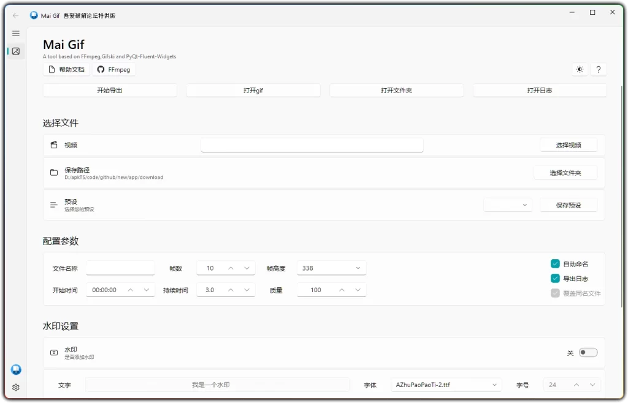Image resolution: width=628 pixels, height=403 pixels.
Task: Toggle light/dark theme with the sun icon
Action: tap(580, 69)
